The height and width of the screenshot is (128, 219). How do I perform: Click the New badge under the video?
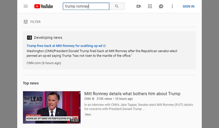88,115
